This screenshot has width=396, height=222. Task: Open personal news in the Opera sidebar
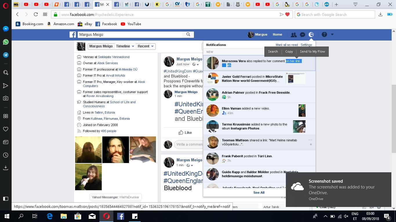(6, 142)
